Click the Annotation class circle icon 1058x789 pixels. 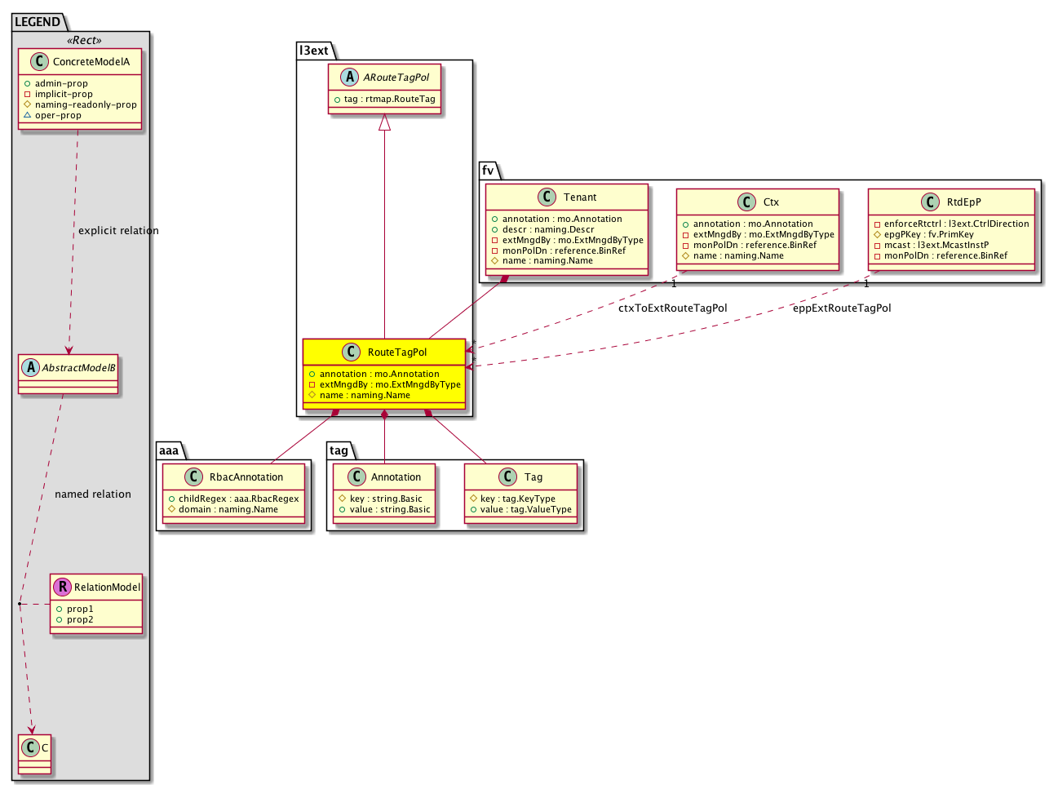356,477
